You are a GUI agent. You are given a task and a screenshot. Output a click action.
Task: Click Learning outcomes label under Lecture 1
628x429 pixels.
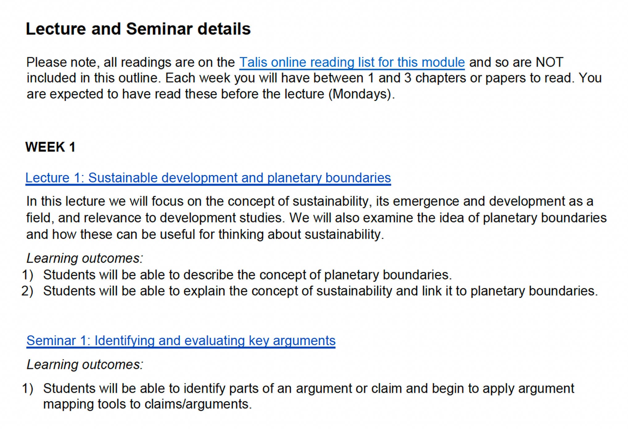85,258
